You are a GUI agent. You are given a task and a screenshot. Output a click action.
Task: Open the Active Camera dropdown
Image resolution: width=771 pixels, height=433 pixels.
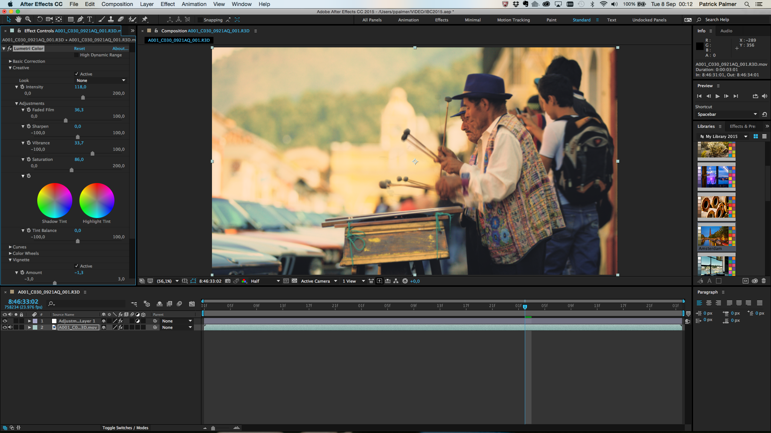click(x=318, y=281)
